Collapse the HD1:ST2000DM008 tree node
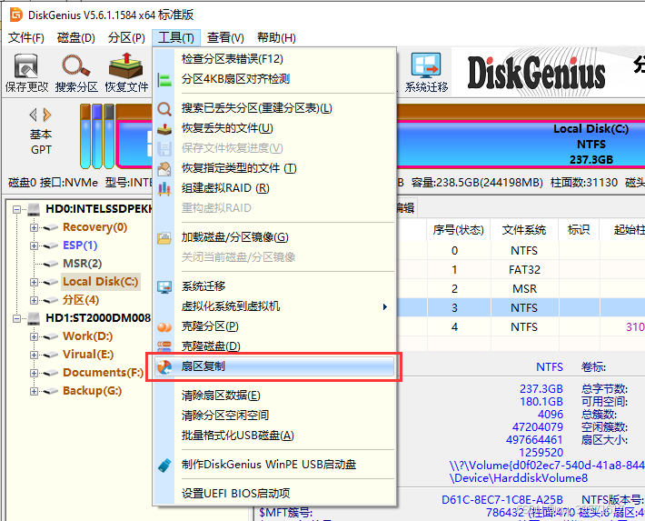 tap(17, 318)
